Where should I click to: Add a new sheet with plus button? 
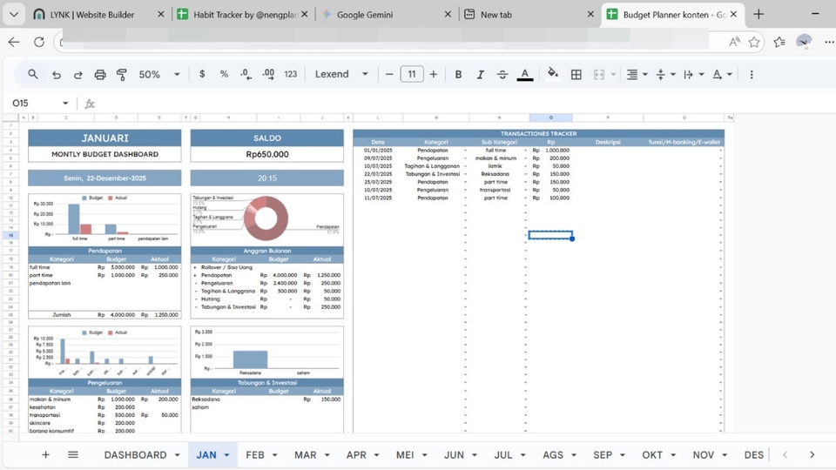point(46,455)
